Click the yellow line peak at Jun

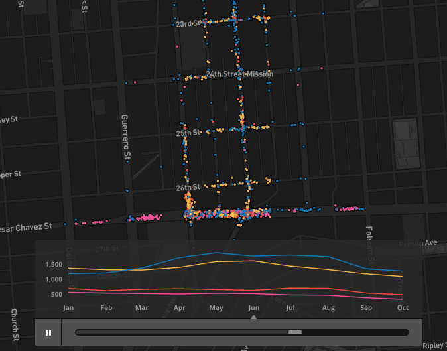(253, 261)
